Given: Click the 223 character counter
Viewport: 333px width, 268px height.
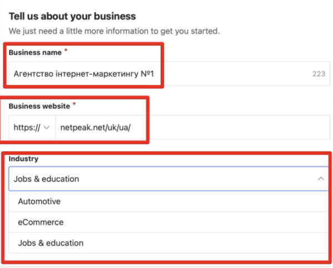Looking at the screenshot, I should 319,74.
